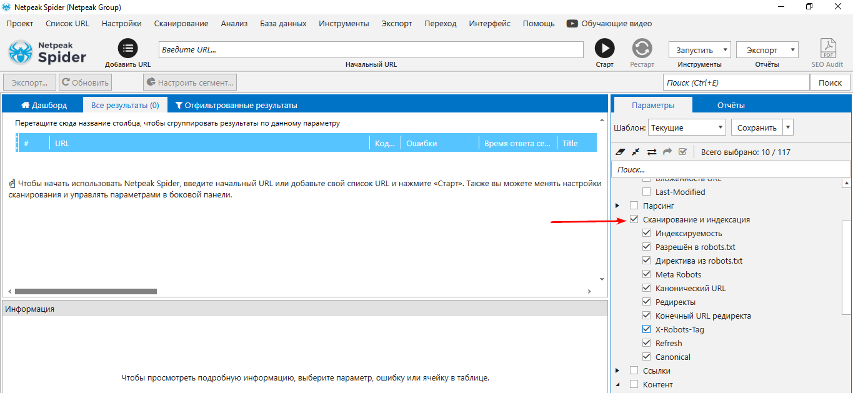The width and height of the screenshot is (853, 393).
Task: Open the Экспорт reports dropdown
Action: tap(767, 50)
